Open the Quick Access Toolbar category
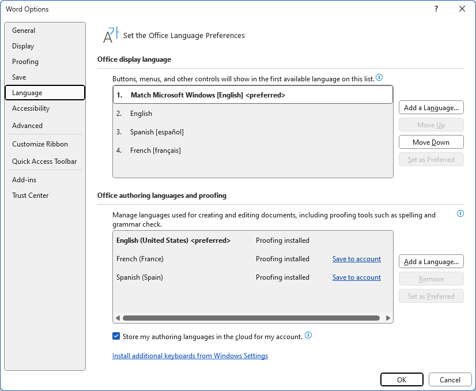Image resolution: width=476 pixels, height=391 pixels. coord(45,161)
